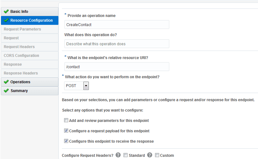Screen dimensions: 258x159
Task: Go to the Summary tab
Action: pyautogui.click(x=19, y=91)
